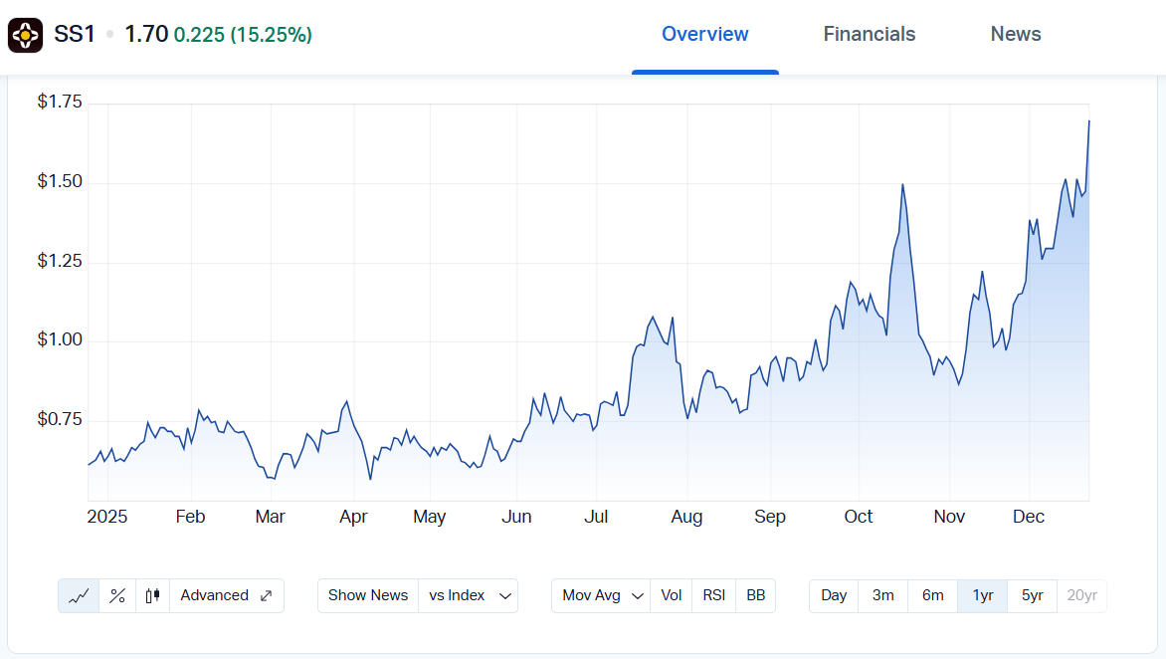Open the News tab
This screenshot has height=659, width=1166.
[x=1015, y=35]
